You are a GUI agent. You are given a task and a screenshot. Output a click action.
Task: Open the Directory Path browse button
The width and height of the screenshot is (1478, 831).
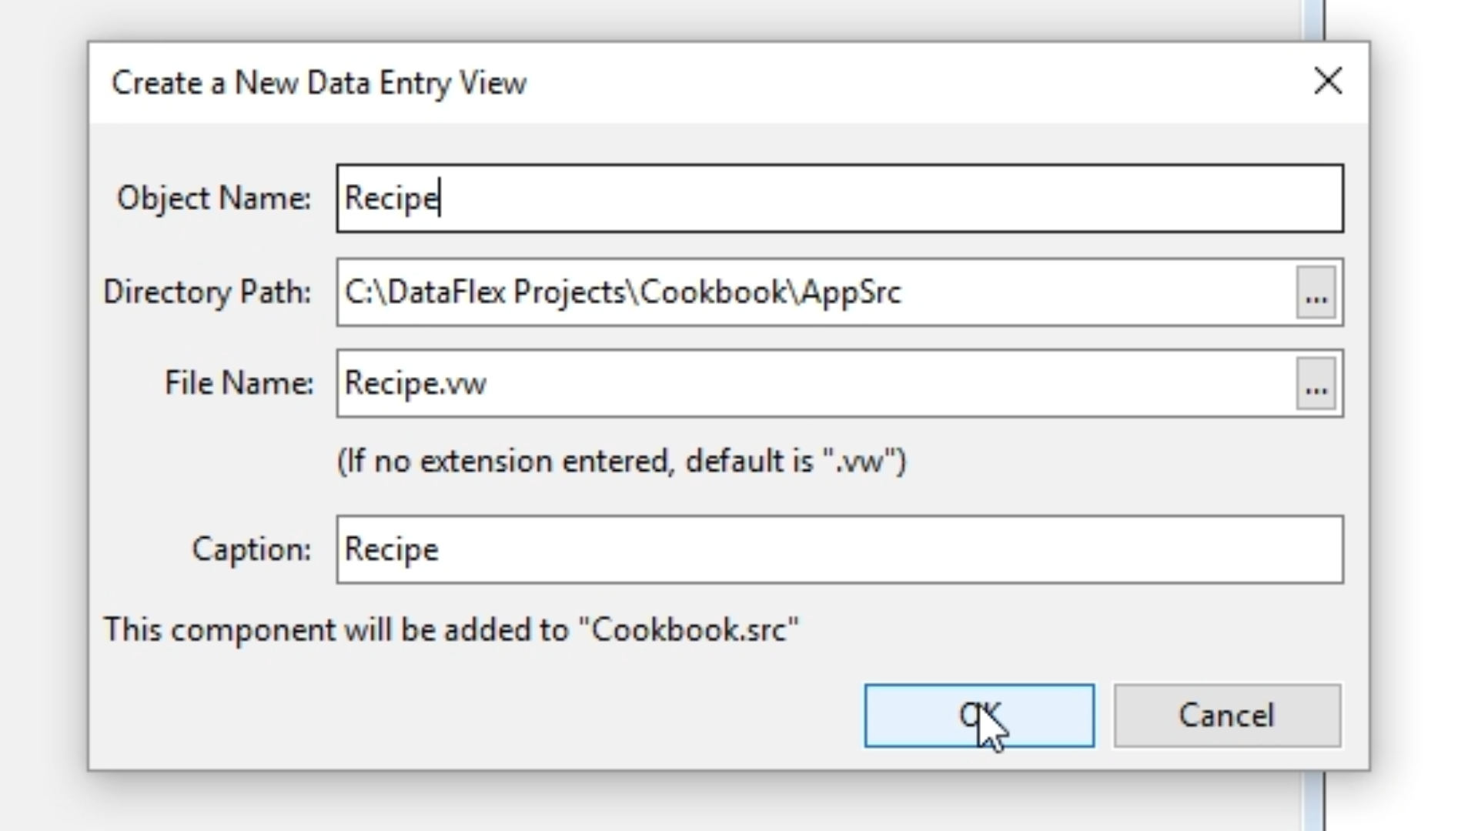[x=1316, y=293]
